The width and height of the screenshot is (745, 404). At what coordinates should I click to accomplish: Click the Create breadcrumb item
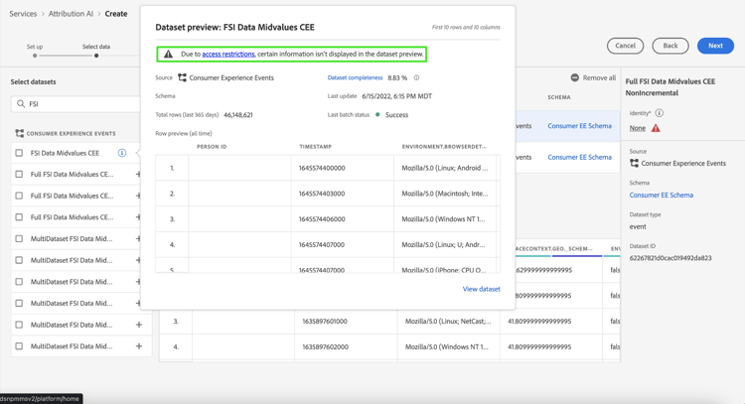[116, 14]
